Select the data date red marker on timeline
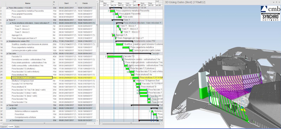This screenshot has height=129, width=281. (139, 5)
